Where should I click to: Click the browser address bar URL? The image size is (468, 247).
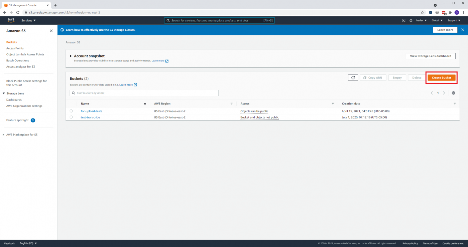[65, 12]
